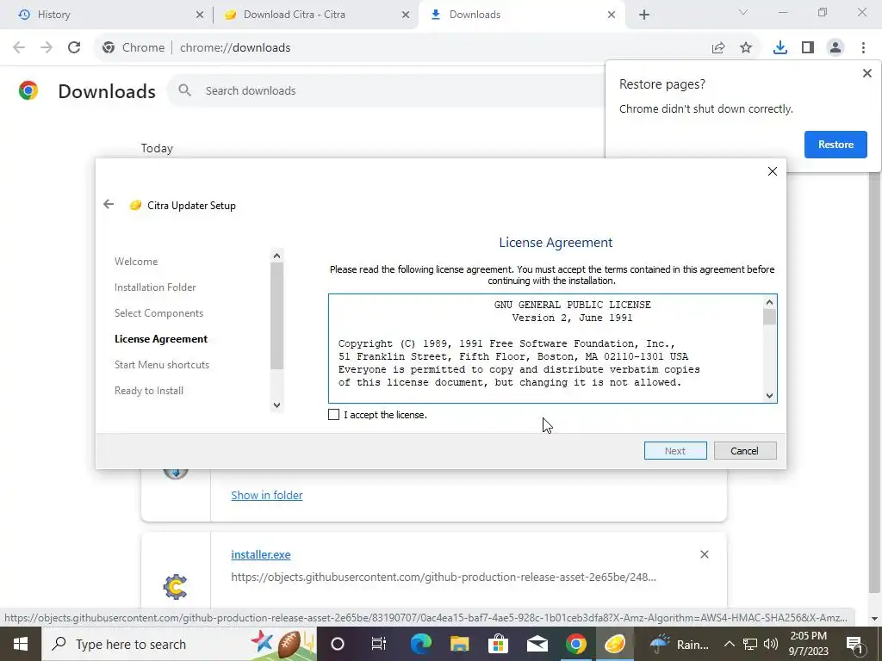Click the browser Forward arrow

click(x=47, y=47)
